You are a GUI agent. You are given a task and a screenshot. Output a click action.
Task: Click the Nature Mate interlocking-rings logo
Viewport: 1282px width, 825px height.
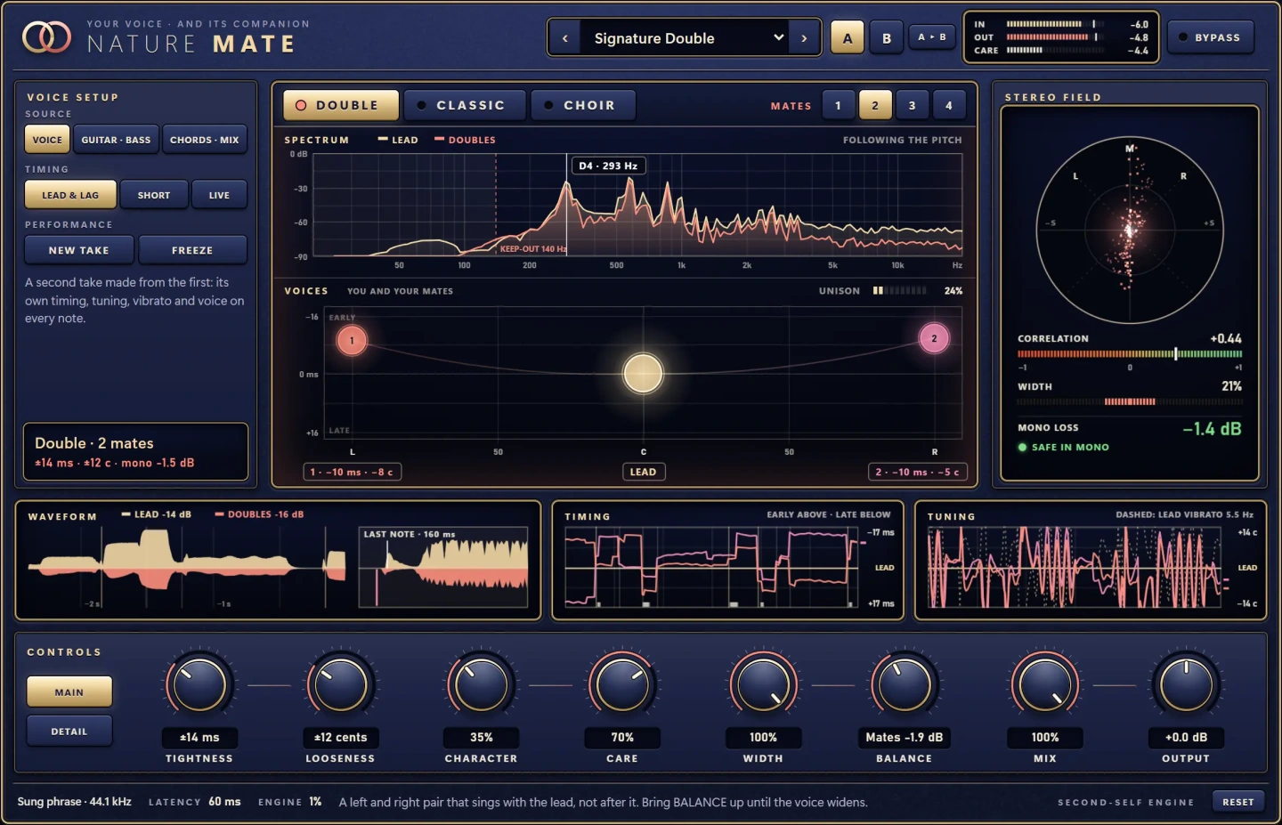tap(46, 37)
